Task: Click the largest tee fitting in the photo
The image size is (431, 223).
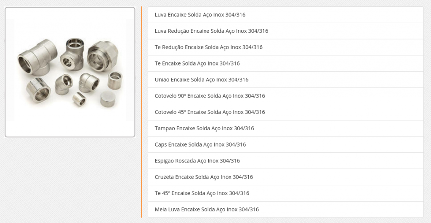Action: pos(37,59)
